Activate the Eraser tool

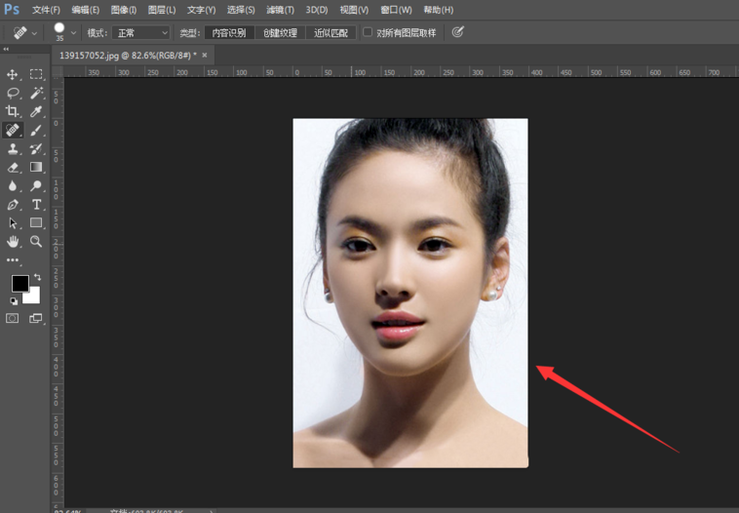(13, 167)
